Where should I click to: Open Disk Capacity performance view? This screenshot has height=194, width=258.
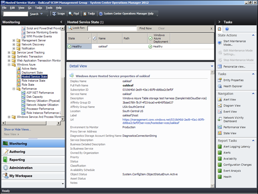point(35,97)
